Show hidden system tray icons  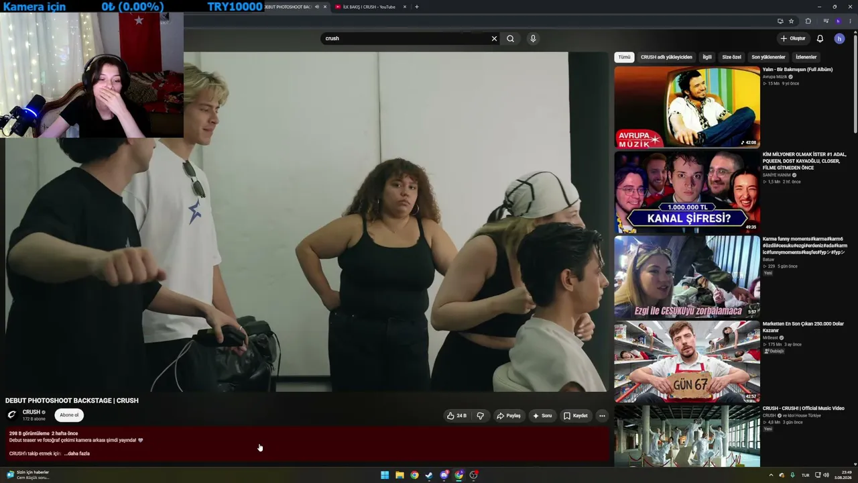771,475
